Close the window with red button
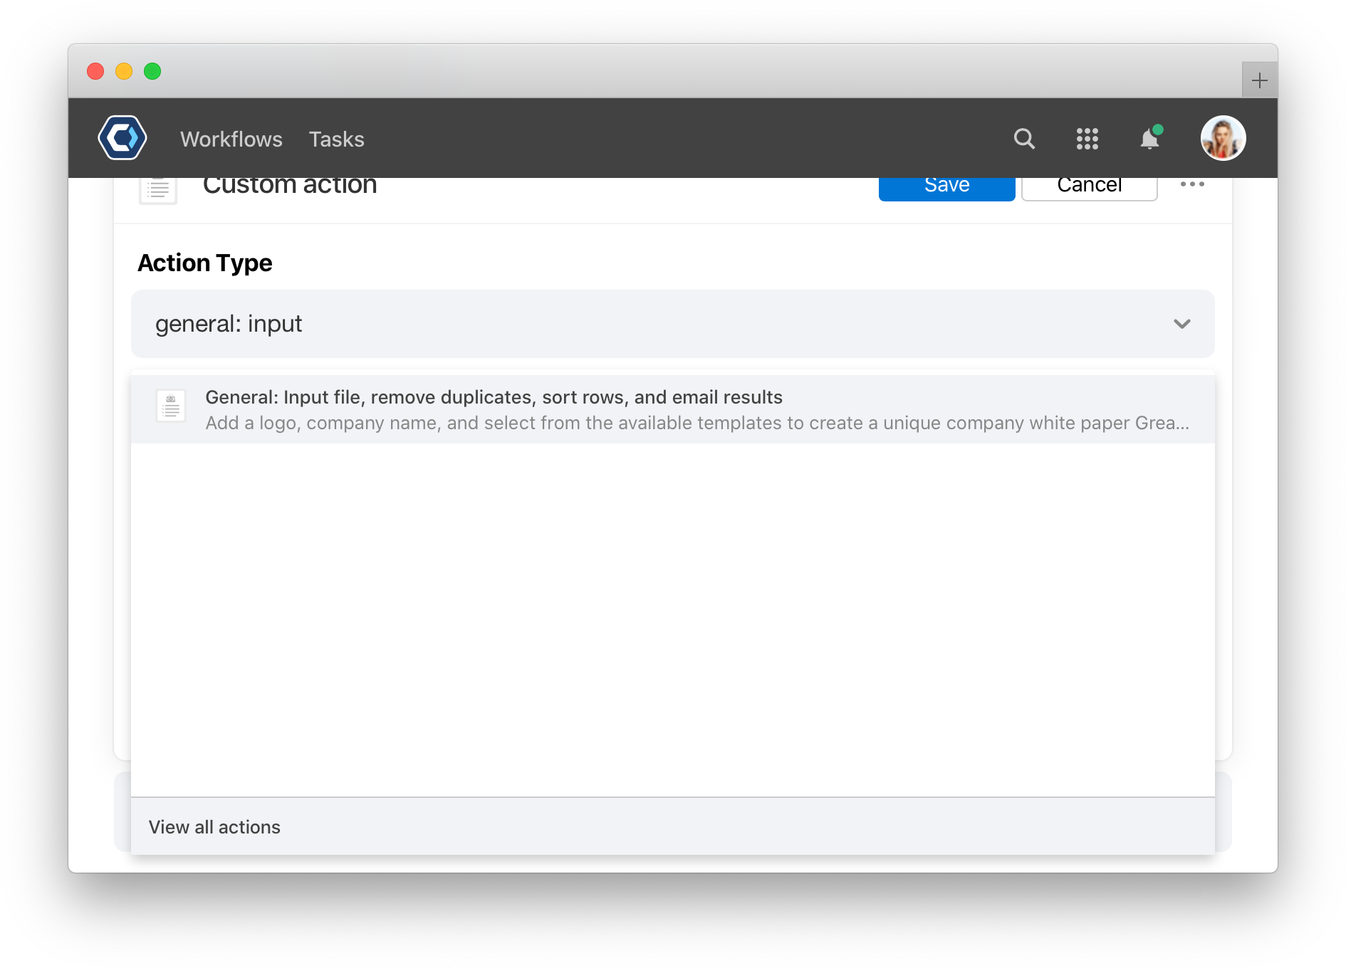This screenshot has height=968, width=1346. (95, 71)
